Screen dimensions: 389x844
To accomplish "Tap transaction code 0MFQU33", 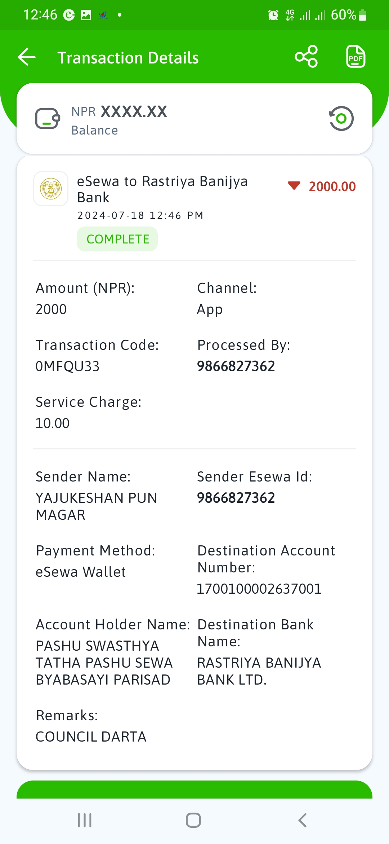I will [x=68, y=366].
